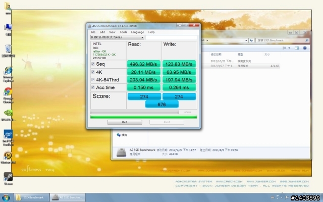Expand the breadcrumb arrow in Explorer address bar

207,40
